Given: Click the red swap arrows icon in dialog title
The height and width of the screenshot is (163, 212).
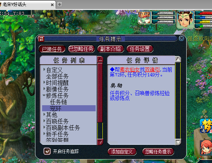Looking at the screenshot, I should (x=41, y=39).
